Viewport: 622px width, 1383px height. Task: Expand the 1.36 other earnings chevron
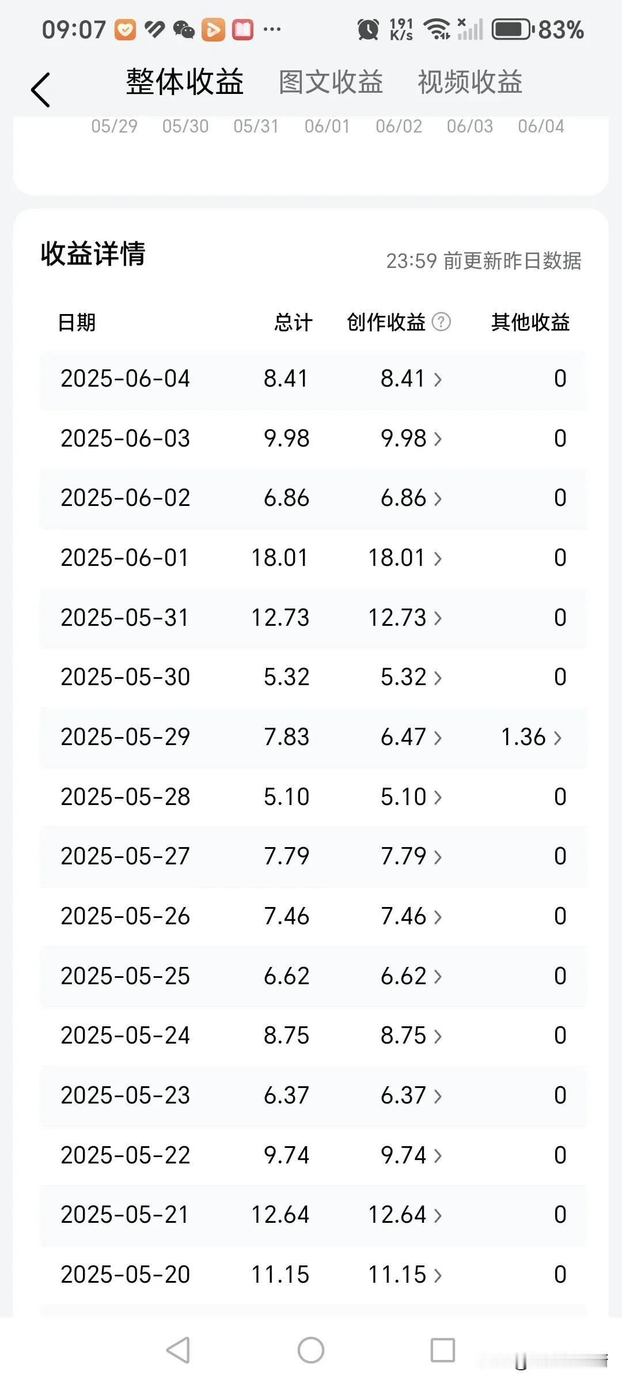531,737
